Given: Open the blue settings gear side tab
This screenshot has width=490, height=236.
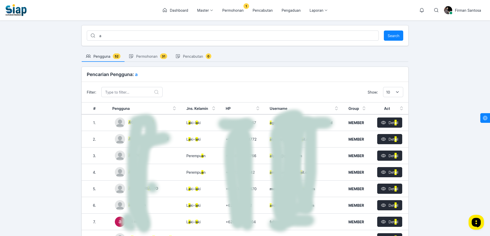Looking at the screenshot, I should [x=485, y=118].
